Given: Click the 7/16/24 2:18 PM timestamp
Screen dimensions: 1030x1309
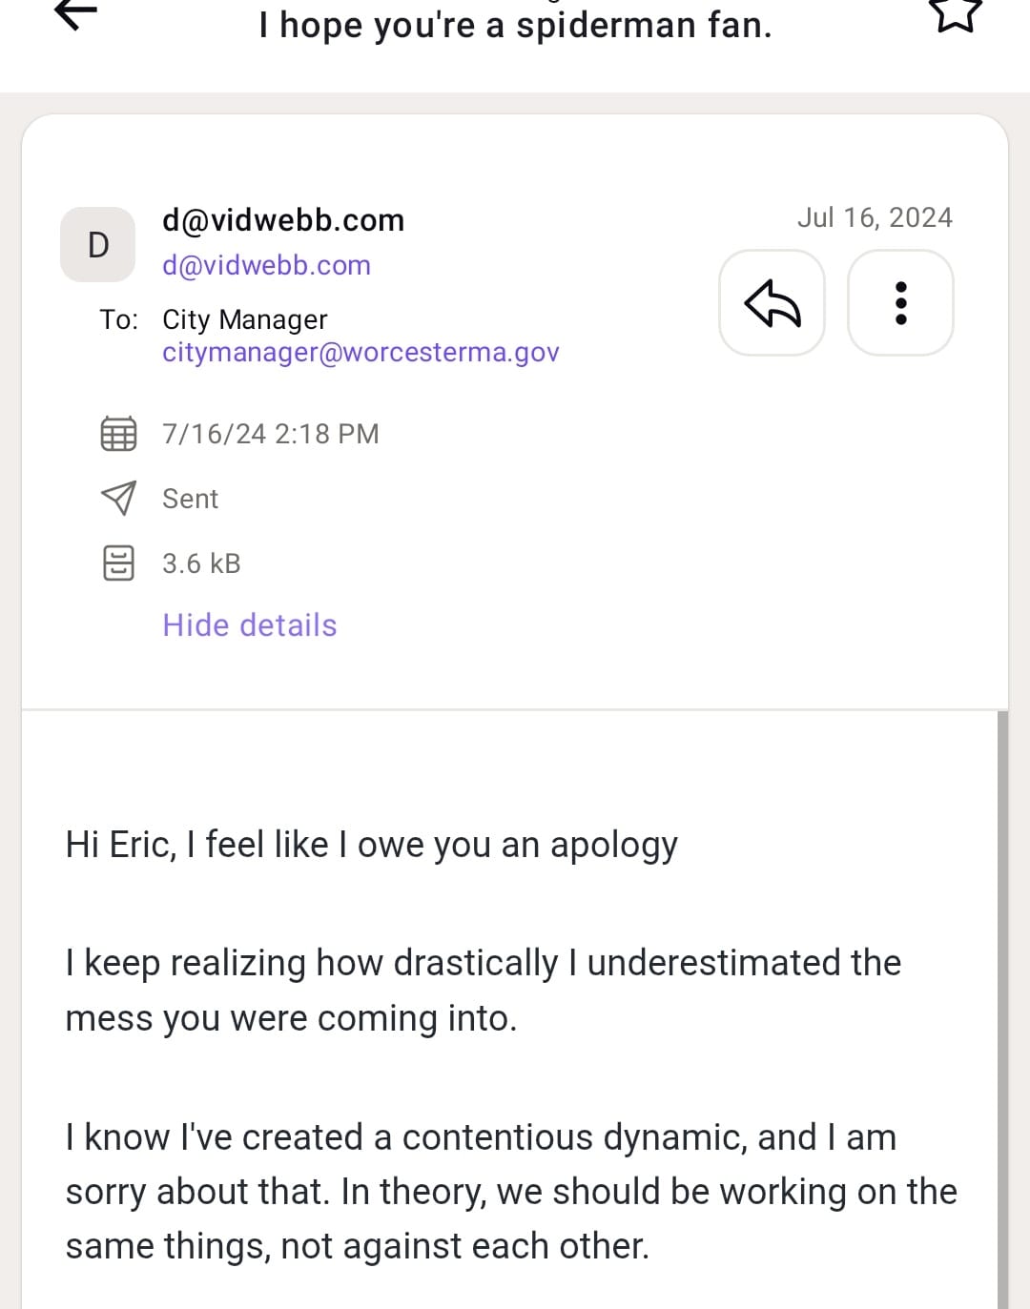Looking at the screenshot, I should click(271, 434).
